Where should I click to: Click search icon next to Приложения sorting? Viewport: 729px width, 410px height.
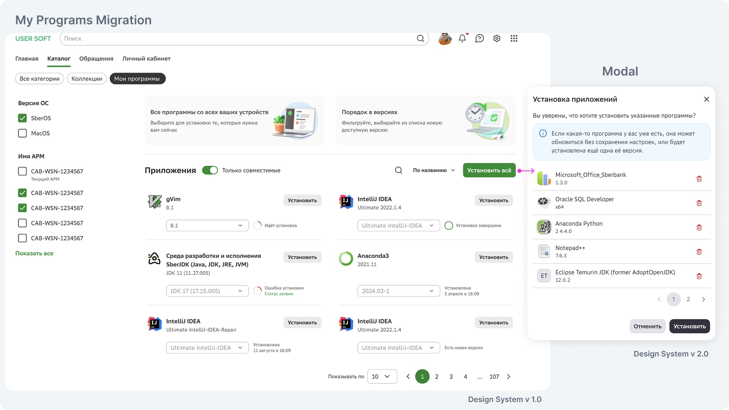pos(398,170)
